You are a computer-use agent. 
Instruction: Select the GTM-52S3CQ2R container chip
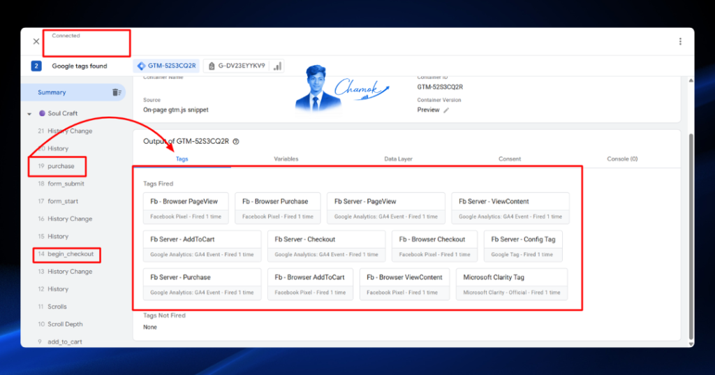coord(167,66)
